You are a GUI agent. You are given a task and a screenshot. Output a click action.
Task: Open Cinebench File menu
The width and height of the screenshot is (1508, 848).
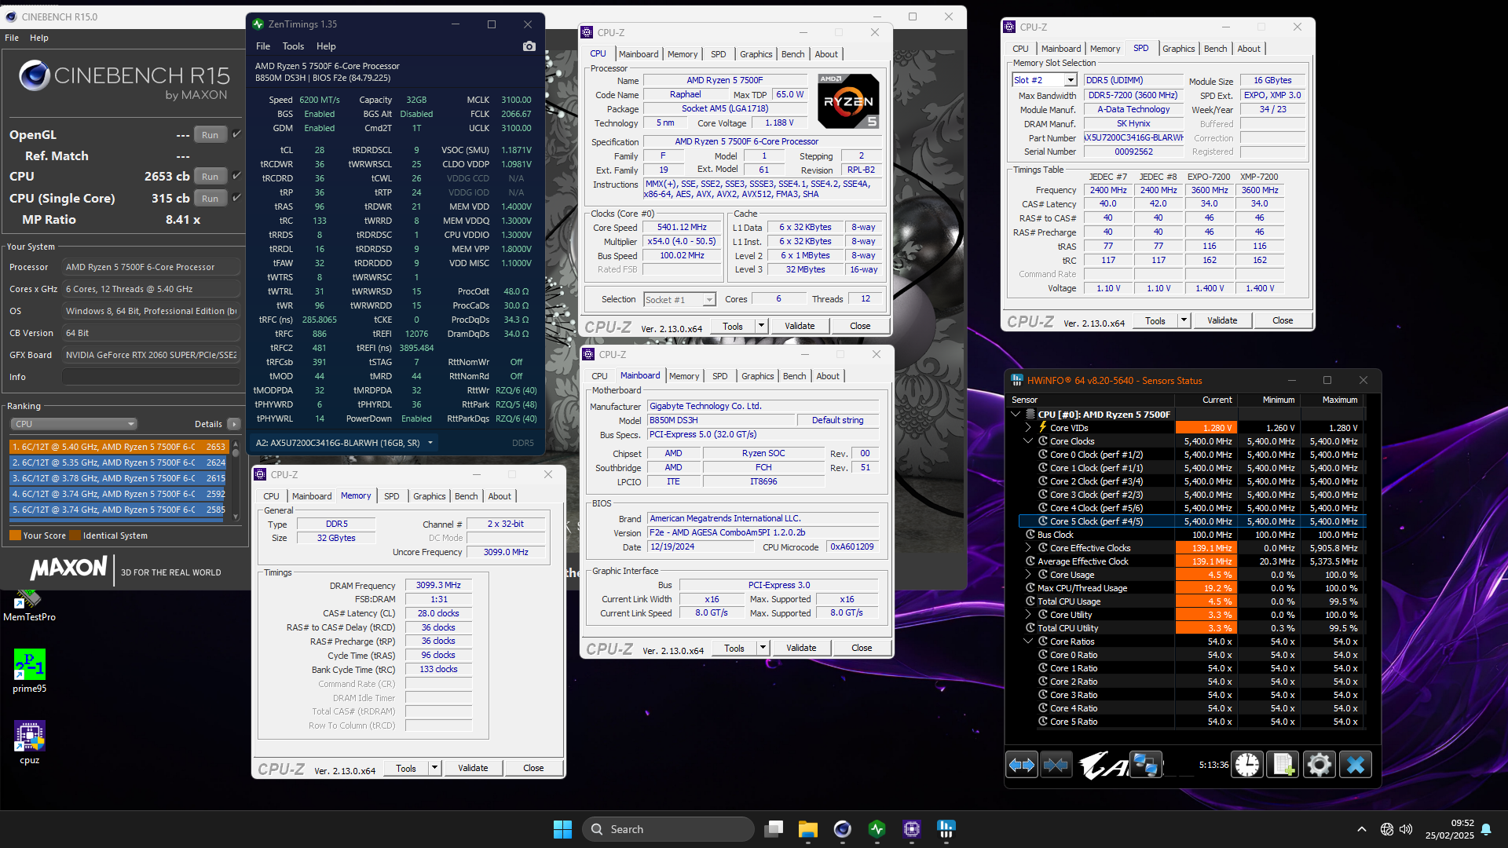point(12,38)
